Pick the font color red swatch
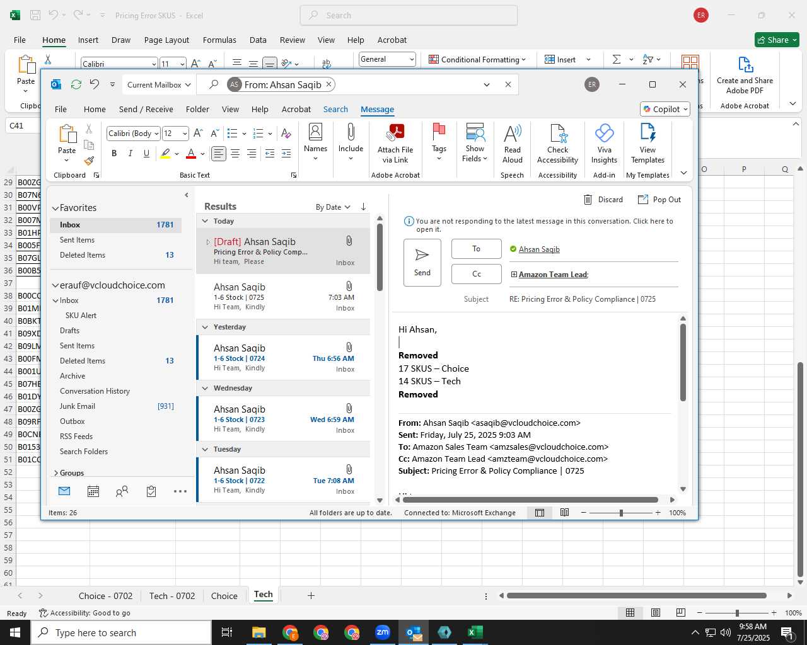Screen dimensions: 807x645 (x=191, y=154)
